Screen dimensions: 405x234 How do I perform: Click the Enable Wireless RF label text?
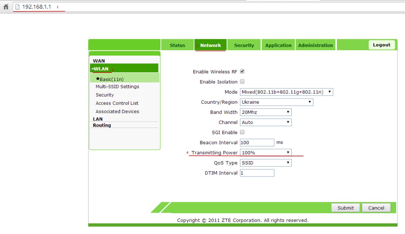(215, 72)
